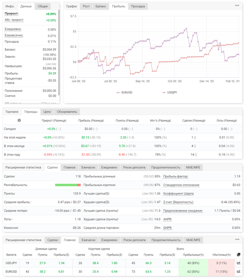246x279 pixels.
Task: Open the chart icon for the EURUSD row
Action: tap(239, 272)
